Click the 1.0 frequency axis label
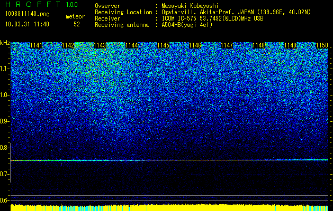 [x=4, y=95]
